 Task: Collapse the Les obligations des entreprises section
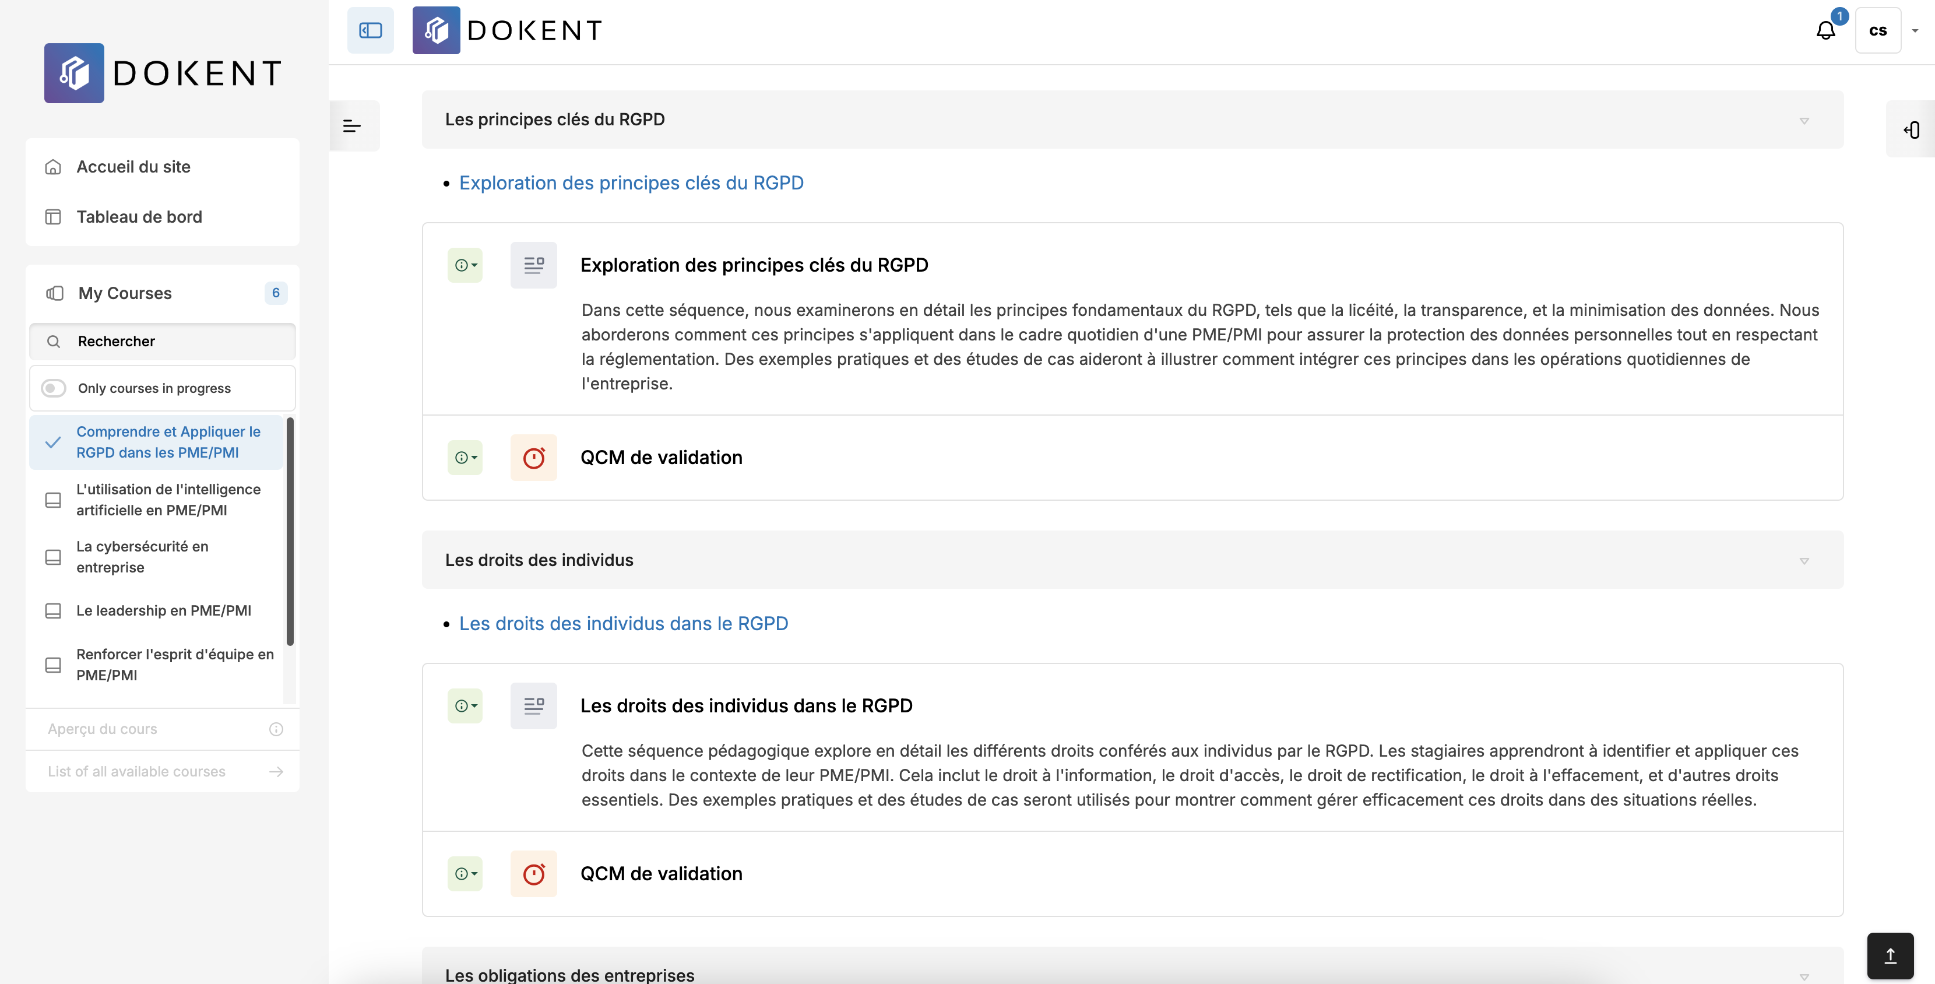pos(1804,976)
